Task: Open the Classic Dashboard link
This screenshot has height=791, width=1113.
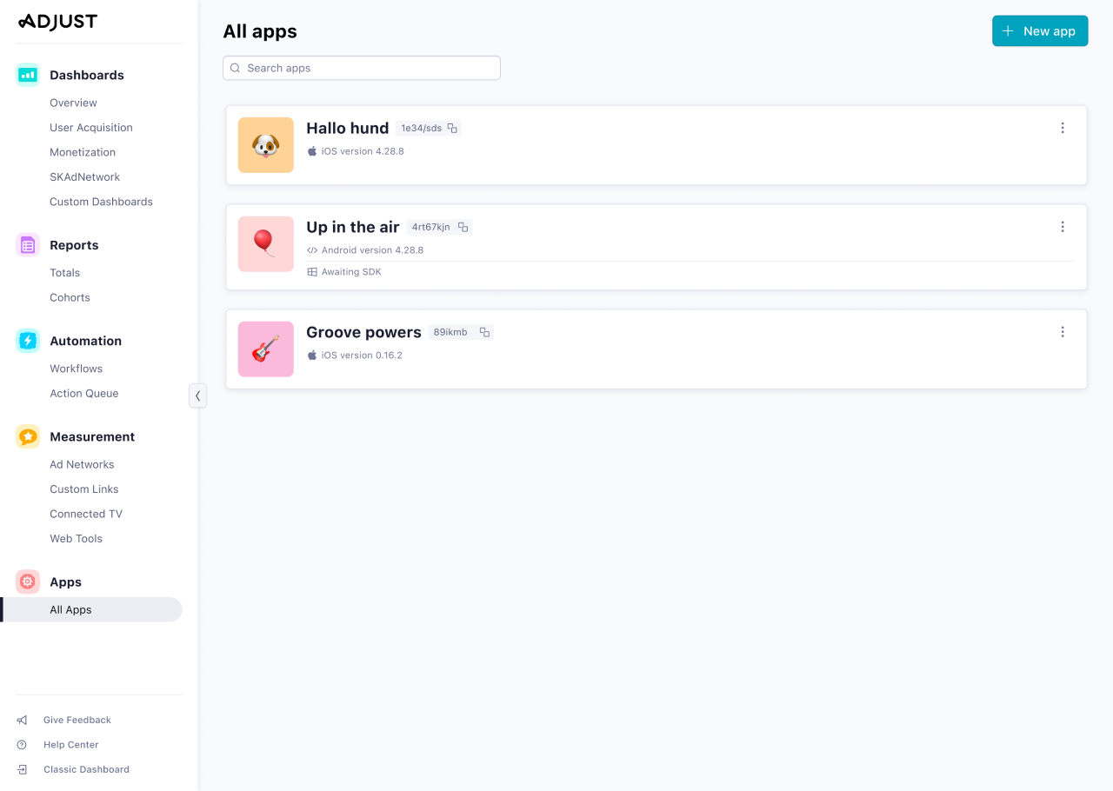Action: tap(85, 769)
